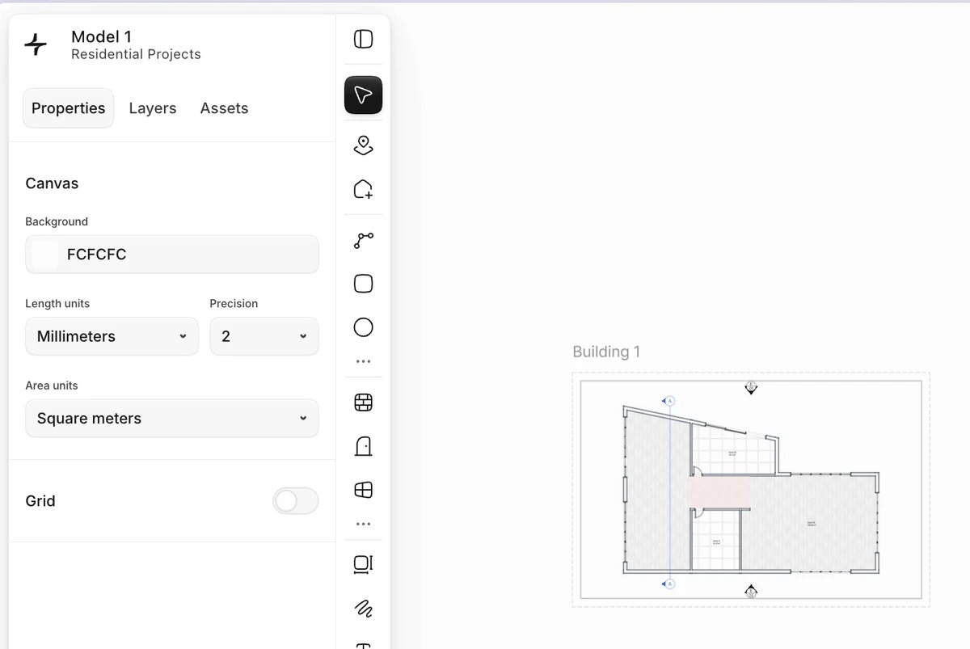This screenshot has width=970, height=649.
Task: Click the upper section A marker
Action: click(668, 401)
